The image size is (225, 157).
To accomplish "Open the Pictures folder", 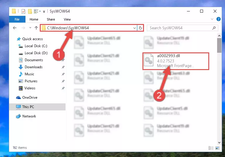I will pyautogui.click(x=31, y=81).
